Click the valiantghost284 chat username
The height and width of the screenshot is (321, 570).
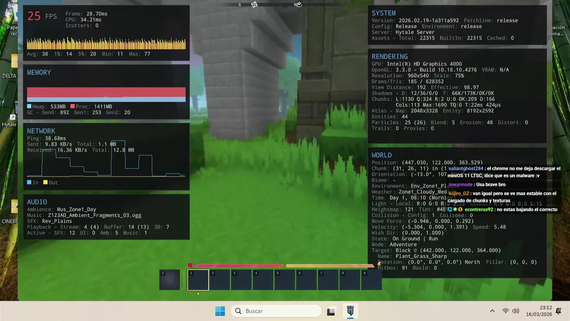pyautogui.click(x=466, y=169)
